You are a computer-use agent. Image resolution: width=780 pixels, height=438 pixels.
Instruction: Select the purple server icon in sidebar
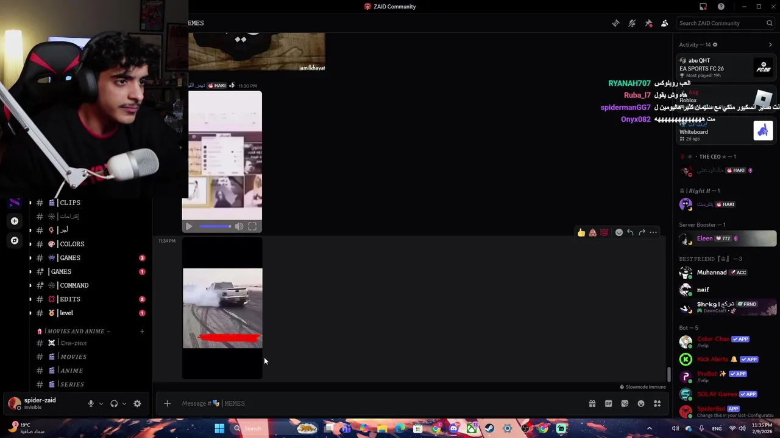coord(15,203)
